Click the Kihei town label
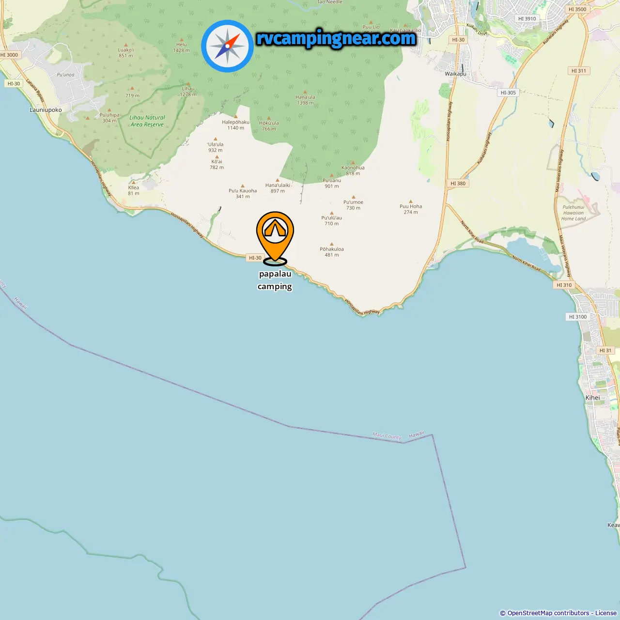The height and width of the screenshot is (620, 620). click(x=592, y=397)
